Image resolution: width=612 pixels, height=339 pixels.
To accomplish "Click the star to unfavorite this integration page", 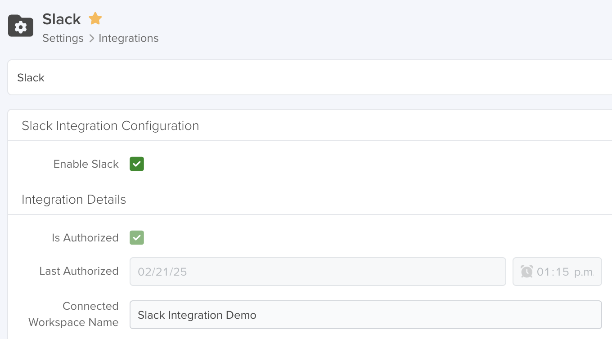I will 95,19.
